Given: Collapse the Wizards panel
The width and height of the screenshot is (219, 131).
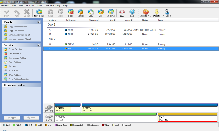Looking at the screenshot, I should pos(39,22).
